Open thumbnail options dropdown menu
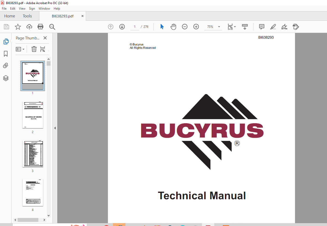The height and width of the screenshot is (226, 327). pos(20,49)
